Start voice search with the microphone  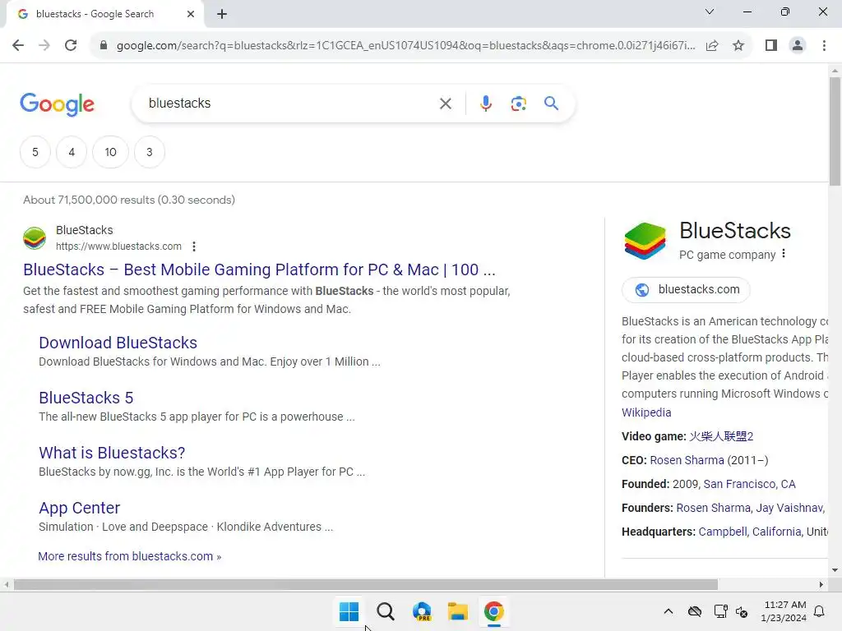tap(485, 104)
